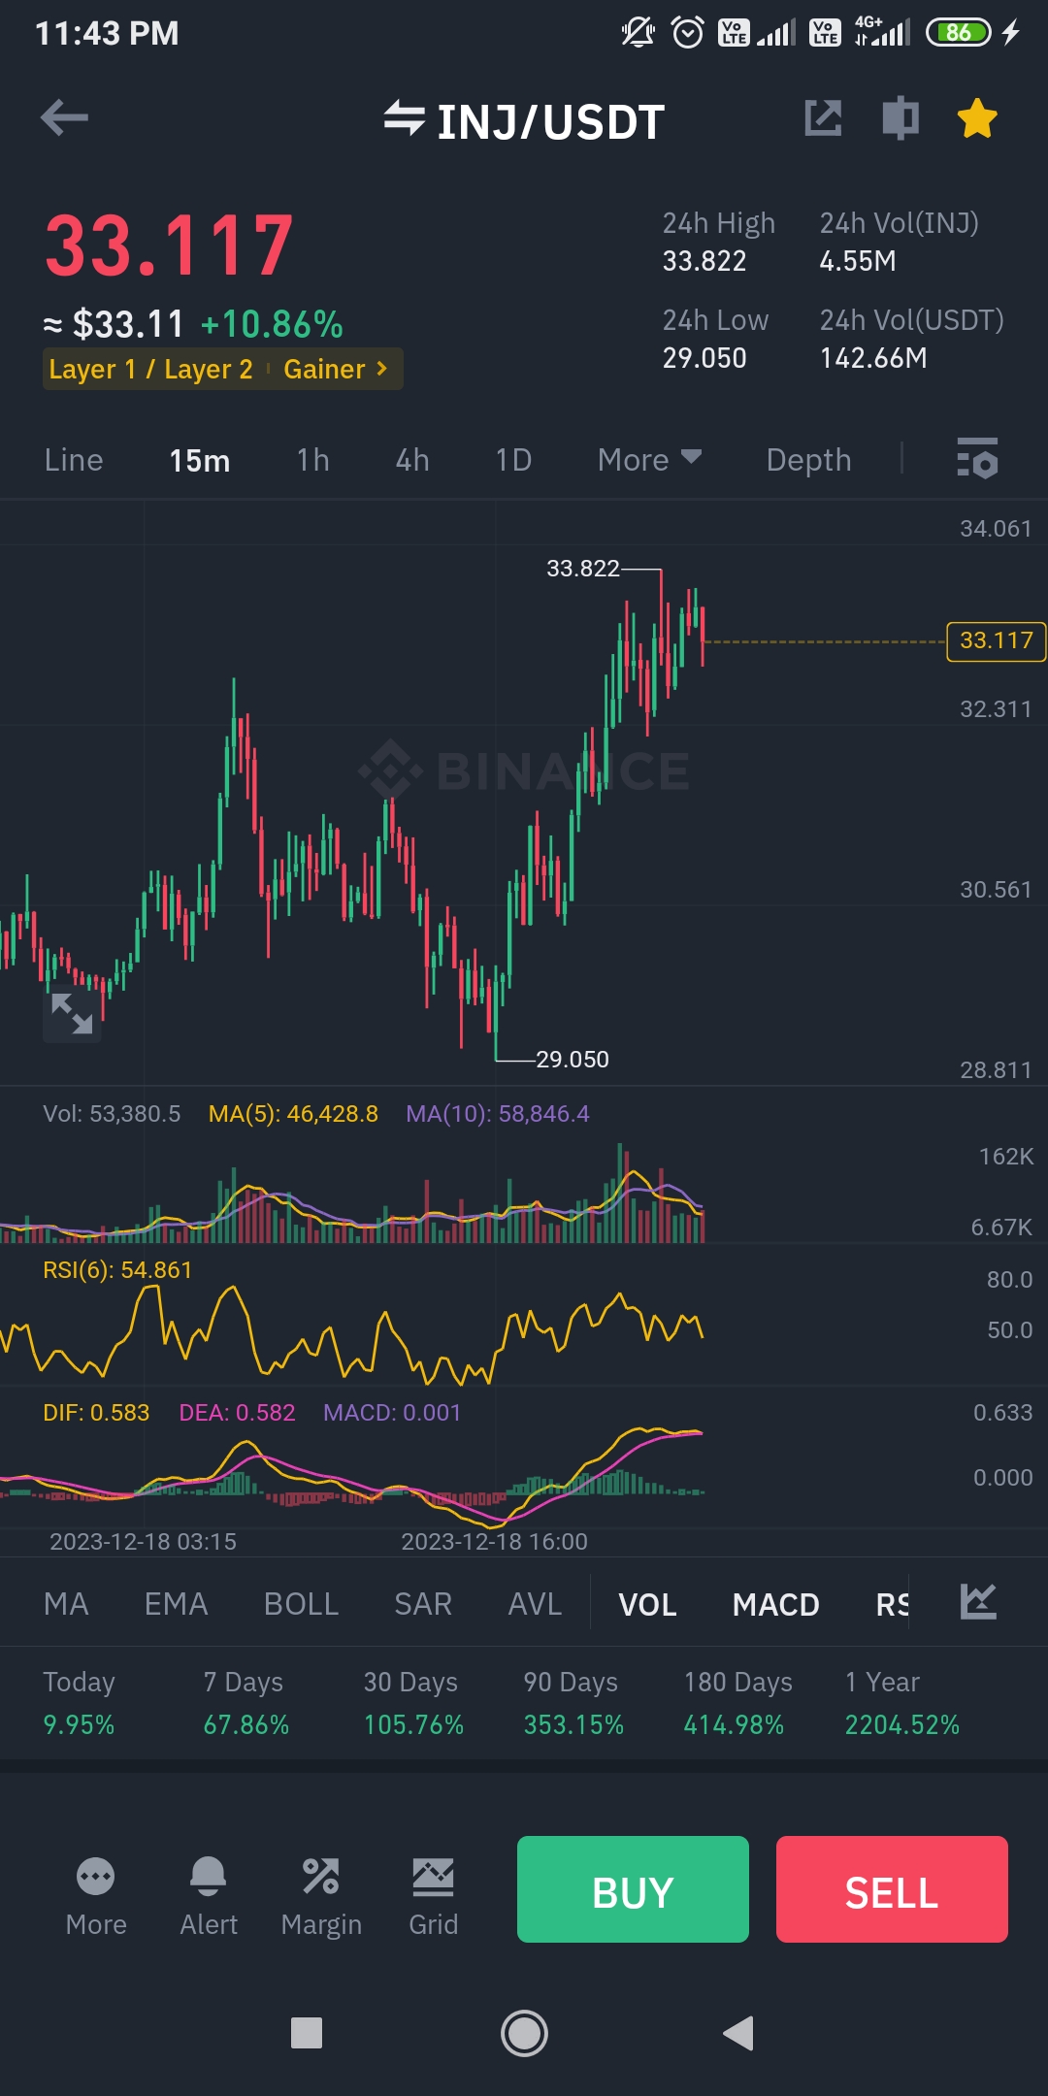Screen dimensions: 1048x2096
Task: Toggle the MACD sub-indicator
Action: [775, 1605]
